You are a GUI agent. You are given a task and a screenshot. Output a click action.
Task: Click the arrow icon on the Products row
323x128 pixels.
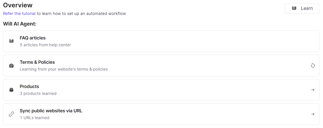pyautogui.click(x=313, y=90)
